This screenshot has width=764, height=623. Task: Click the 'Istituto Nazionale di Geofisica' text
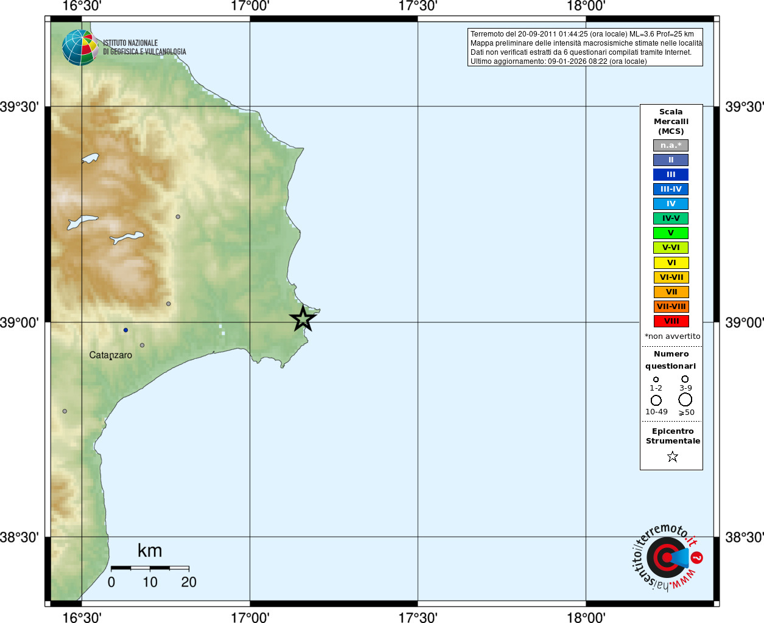point(144,47)
